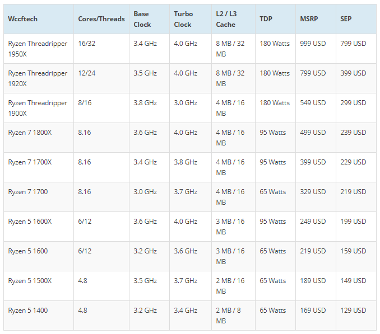Click the Ryzen 7 1800X cell
Screen dimensions: 380x334
tap(29, 133)
